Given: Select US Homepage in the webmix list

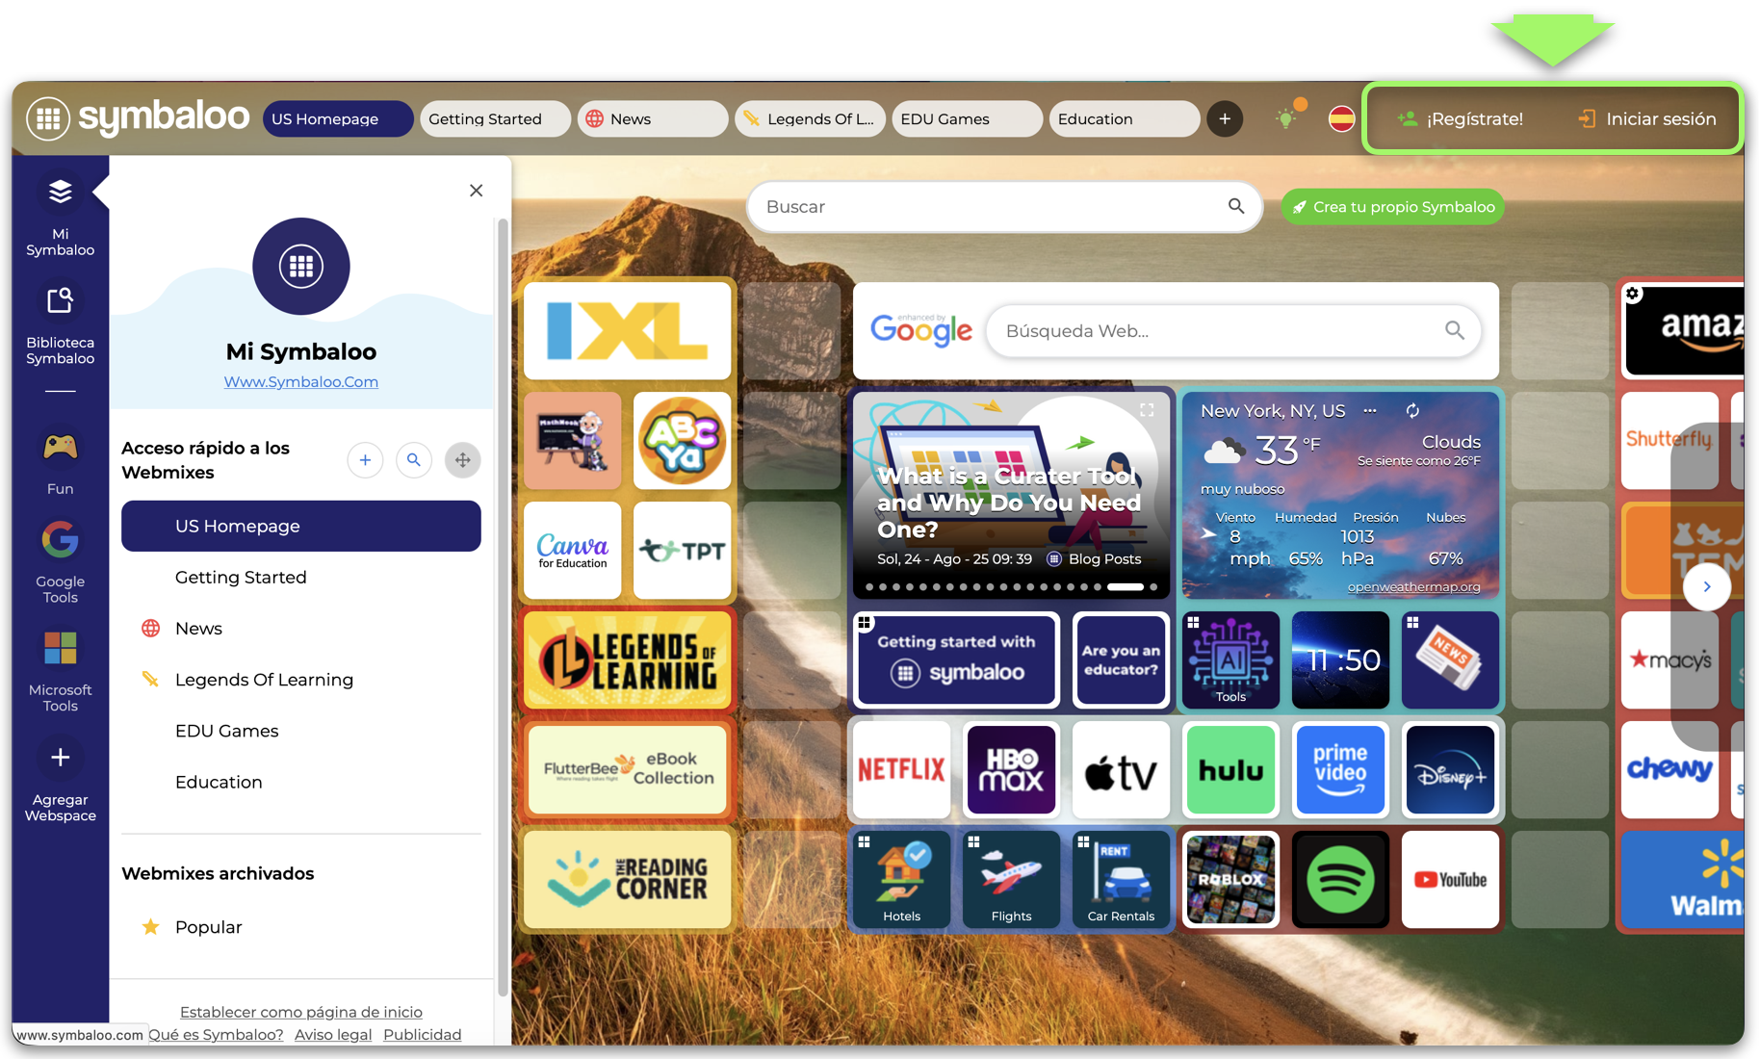Looking at the screenshot, I should [301, 527].
